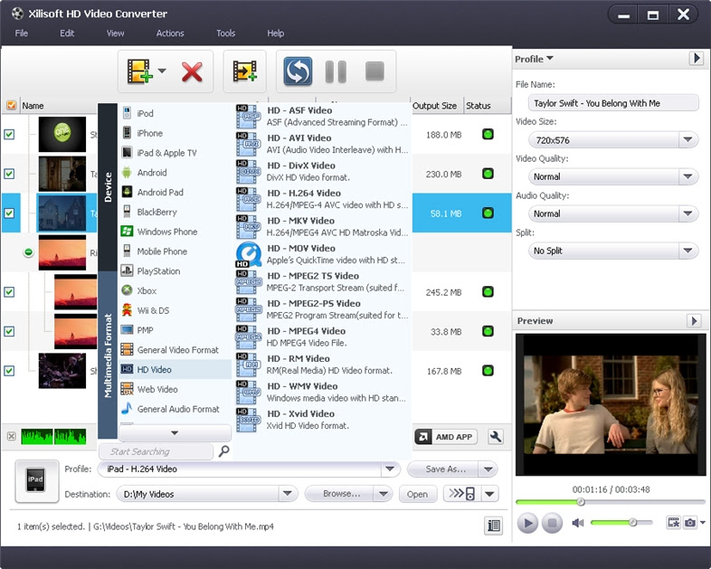Open the Video Quality dropdown

(x=687, y=176)
